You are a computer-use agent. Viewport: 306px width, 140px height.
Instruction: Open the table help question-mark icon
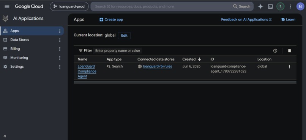[275, 51]
